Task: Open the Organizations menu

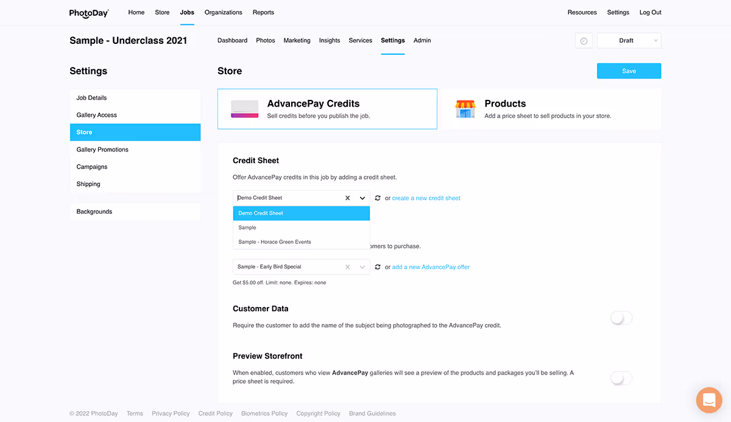Action: pyautogui.click(x=224, y=12)
